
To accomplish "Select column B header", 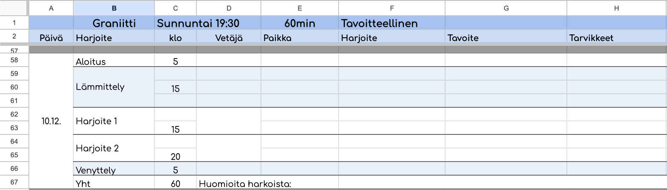I will coord(114,8).
